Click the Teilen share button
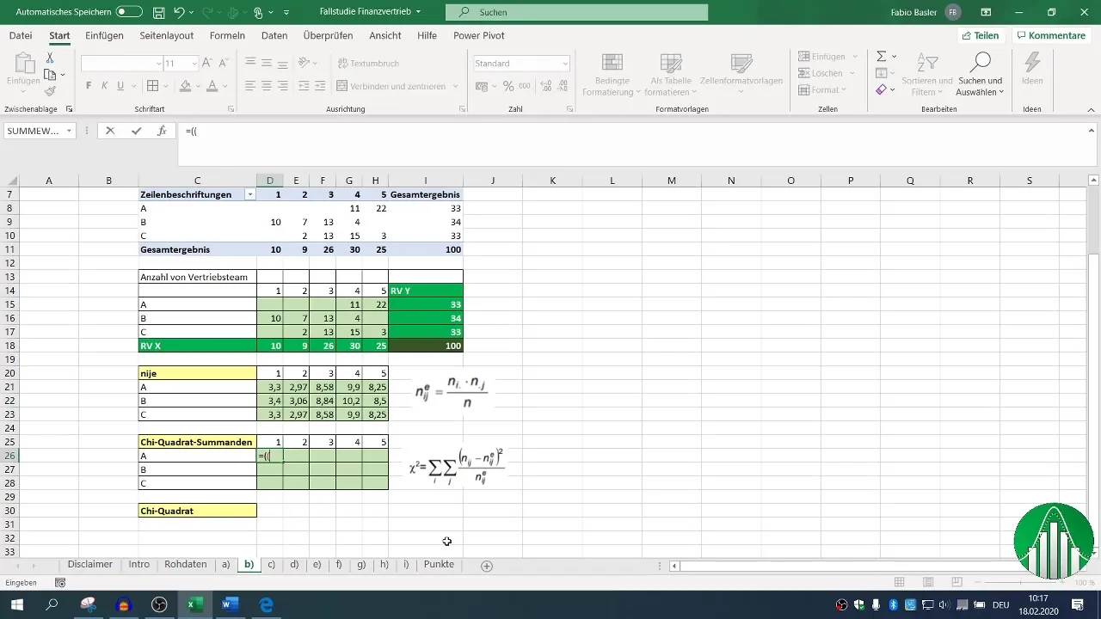 click(981, 35)
